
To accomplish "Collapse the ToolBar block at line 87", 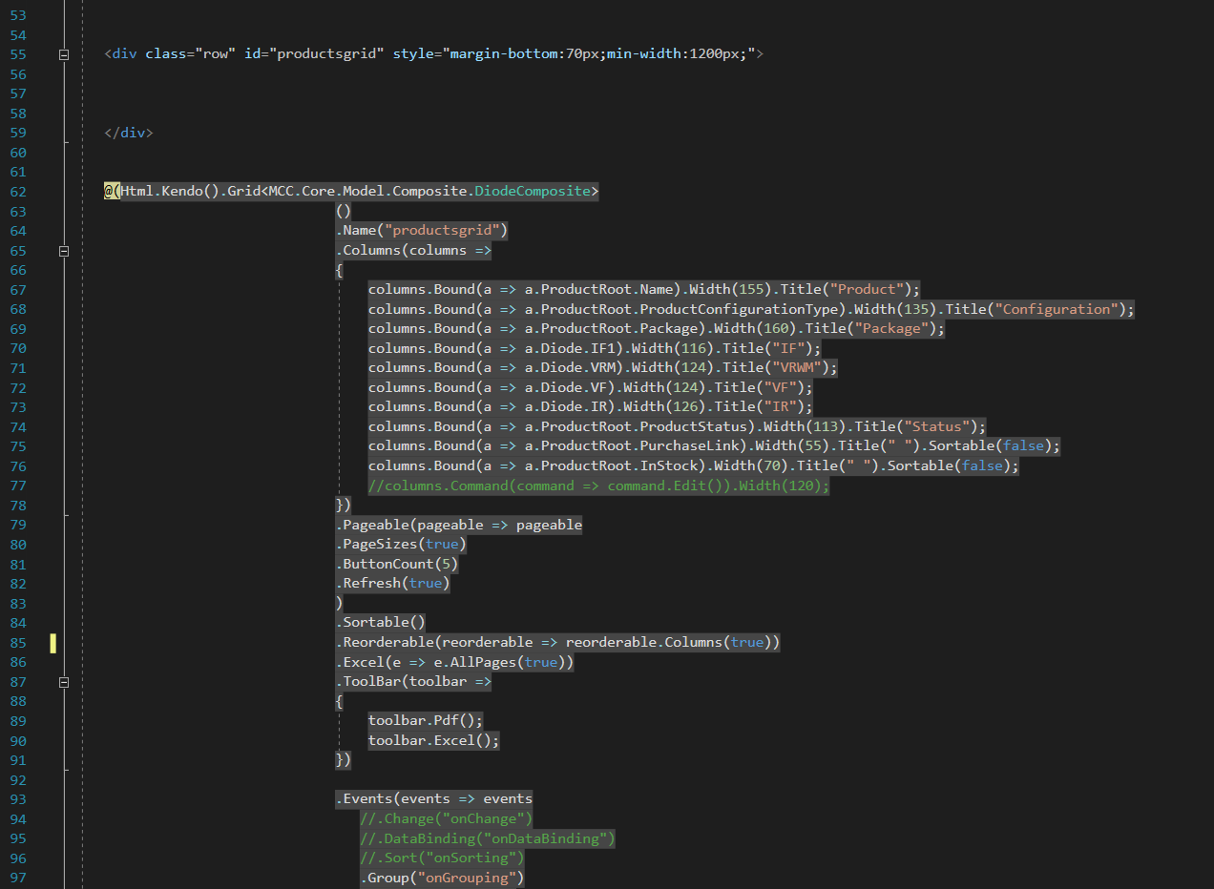I will click(x=64, y=682).
